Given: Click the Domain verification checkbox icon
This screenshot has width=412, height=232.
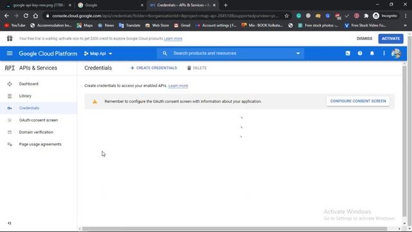Looking at the screenshot, I should [x=10, y=132].
